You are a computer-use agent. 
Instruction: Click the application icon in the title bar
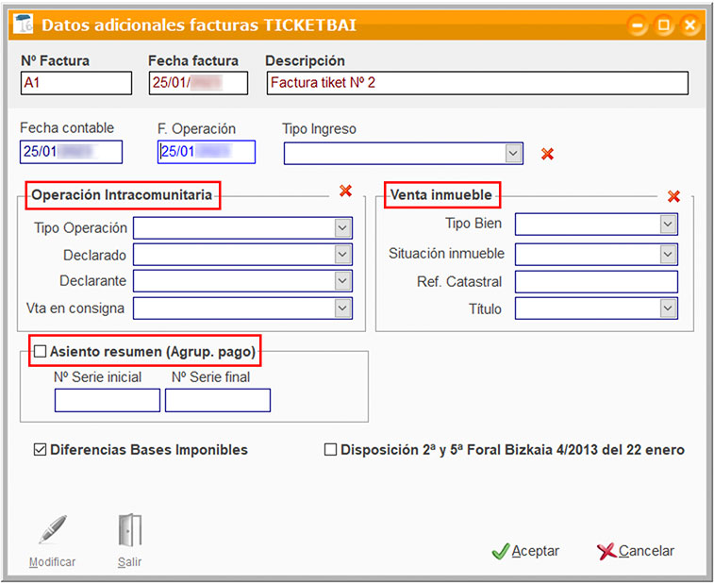point(24,25)
